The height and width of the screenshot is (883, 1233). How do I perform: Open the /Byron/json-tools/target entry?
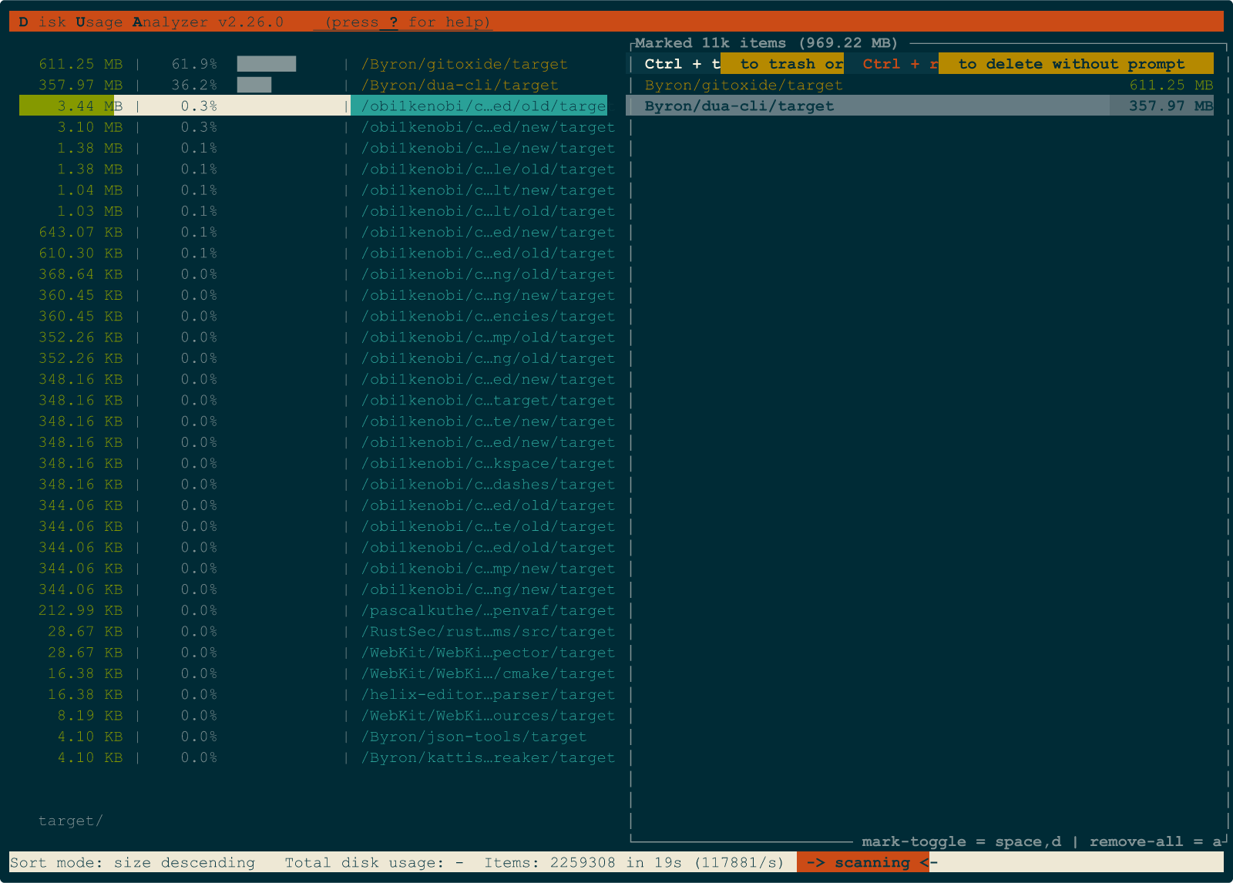(474, 737)
